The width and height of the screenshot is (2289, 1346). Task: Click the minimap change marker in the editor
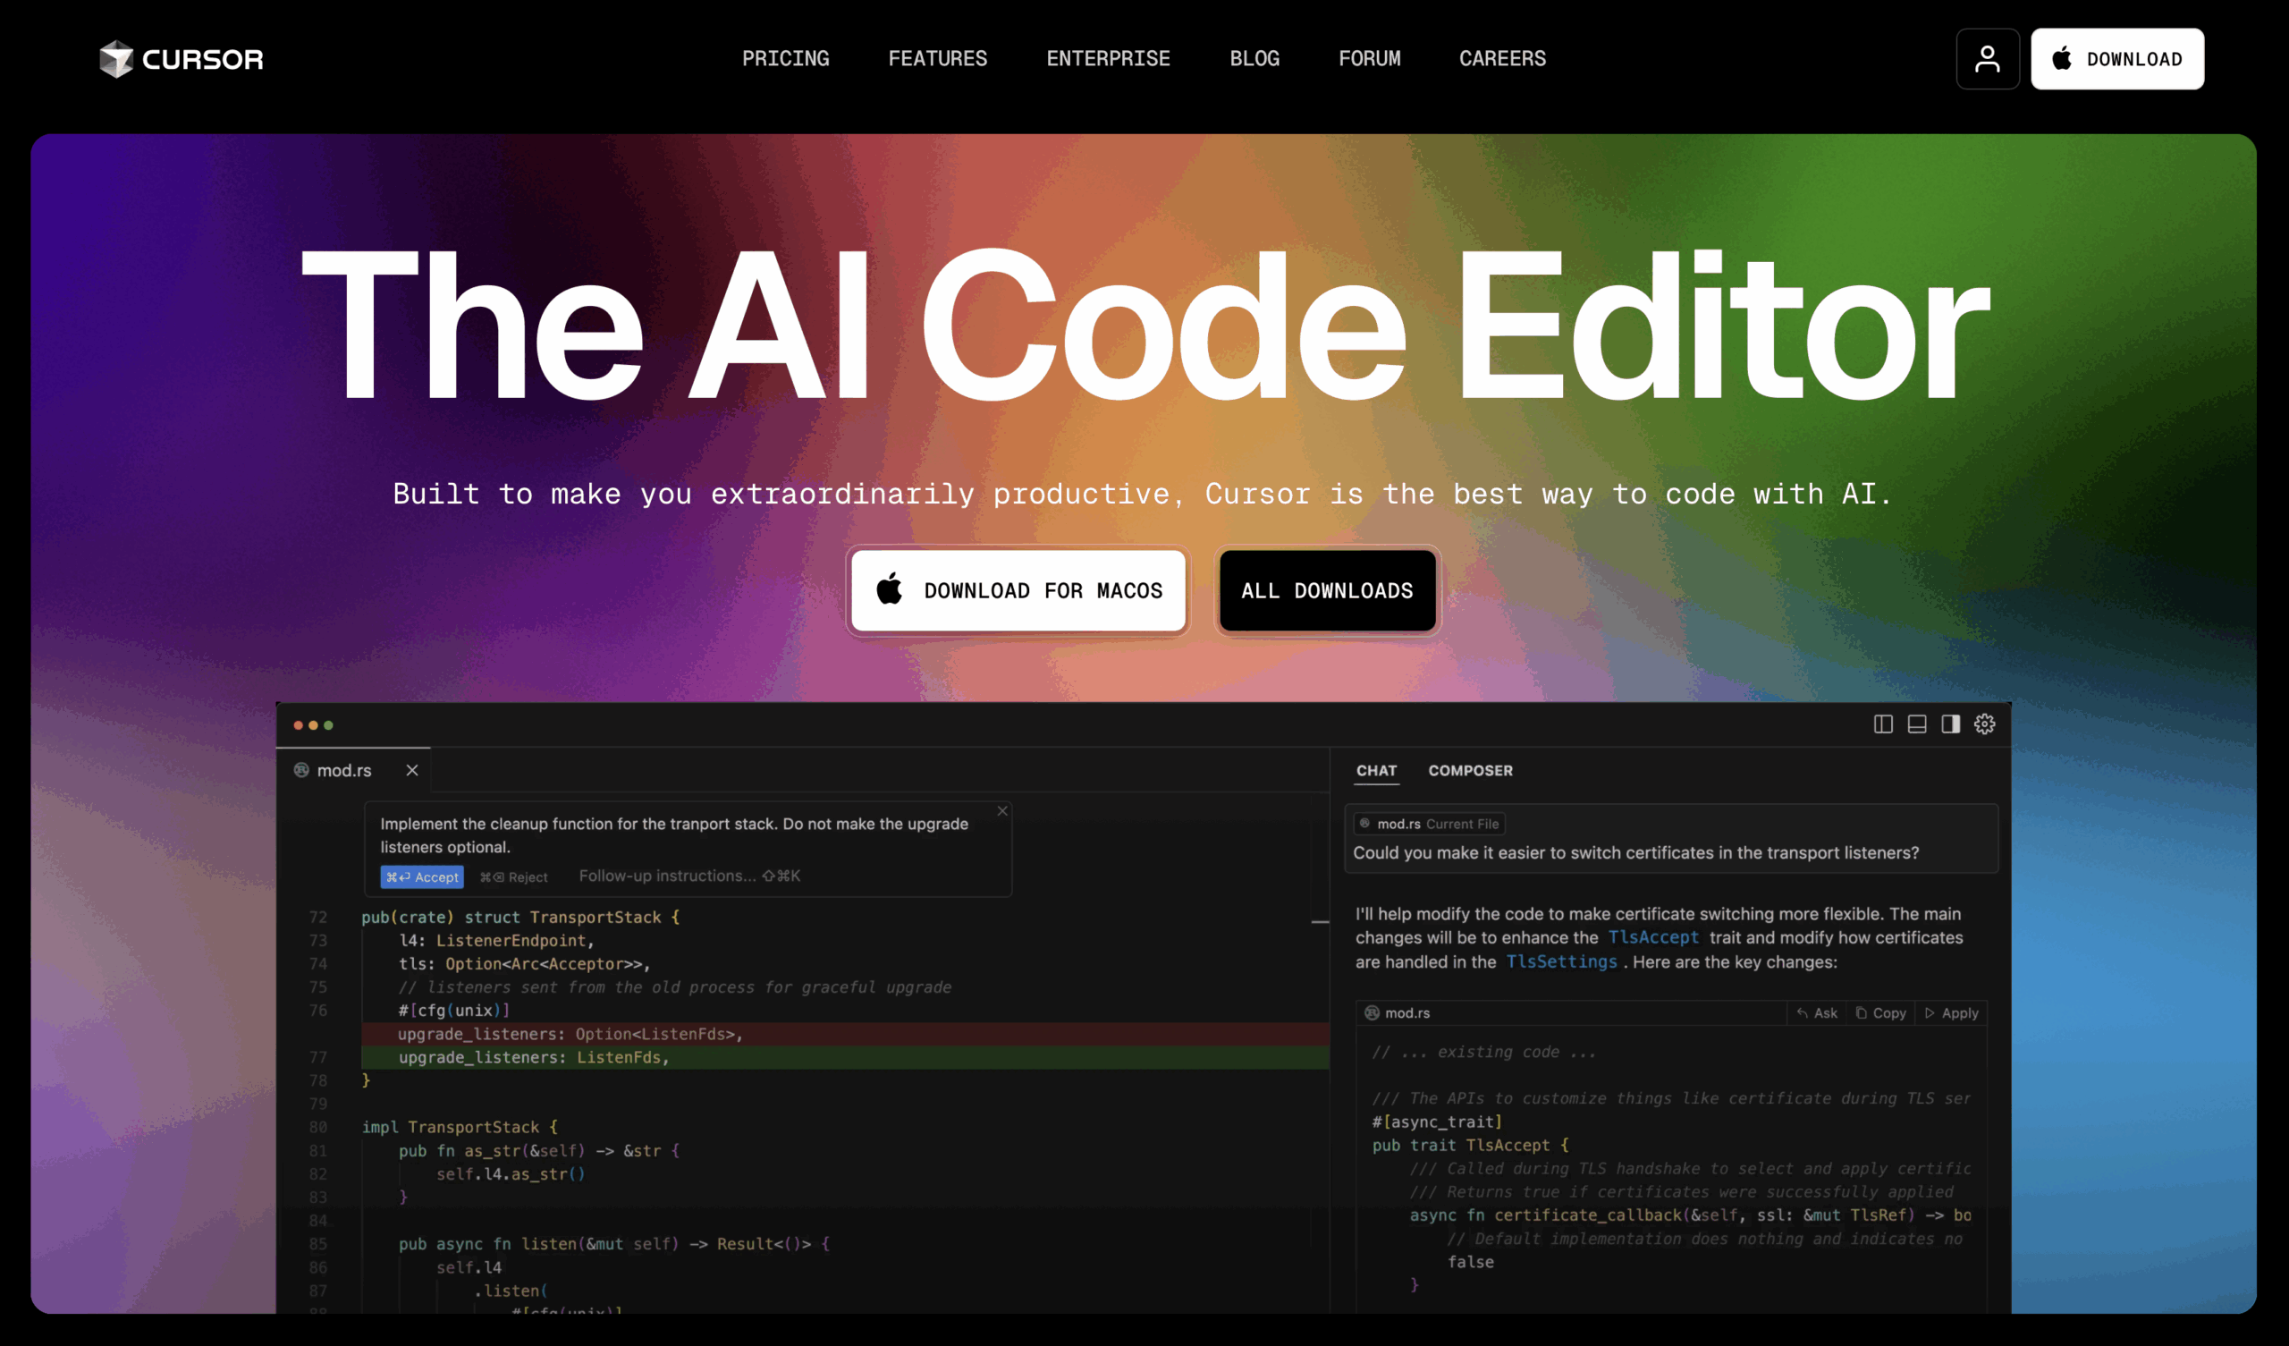[1320, 922]
